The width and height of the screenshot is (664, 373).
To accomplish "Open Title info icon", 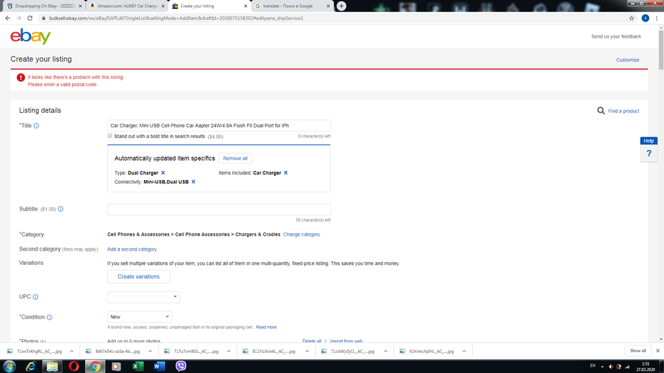I will (x=36, y=126).
